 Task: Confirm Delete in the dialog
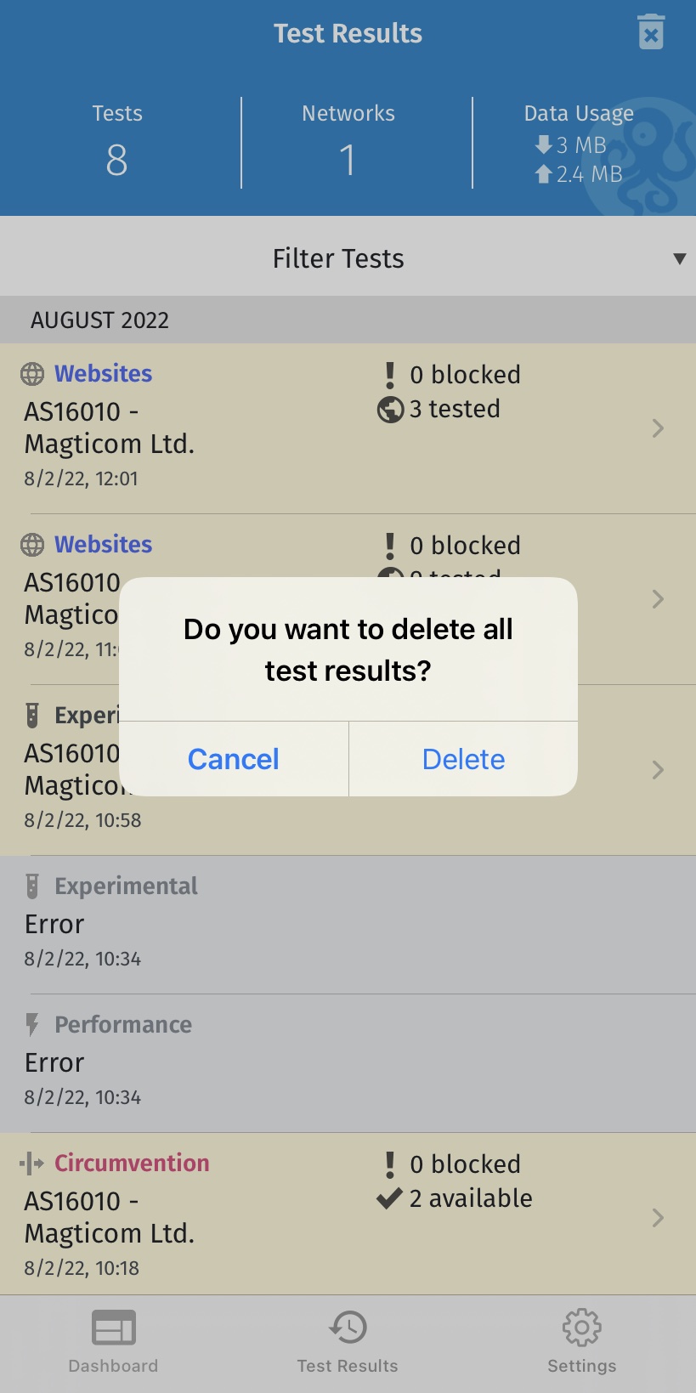coord(463,759)
